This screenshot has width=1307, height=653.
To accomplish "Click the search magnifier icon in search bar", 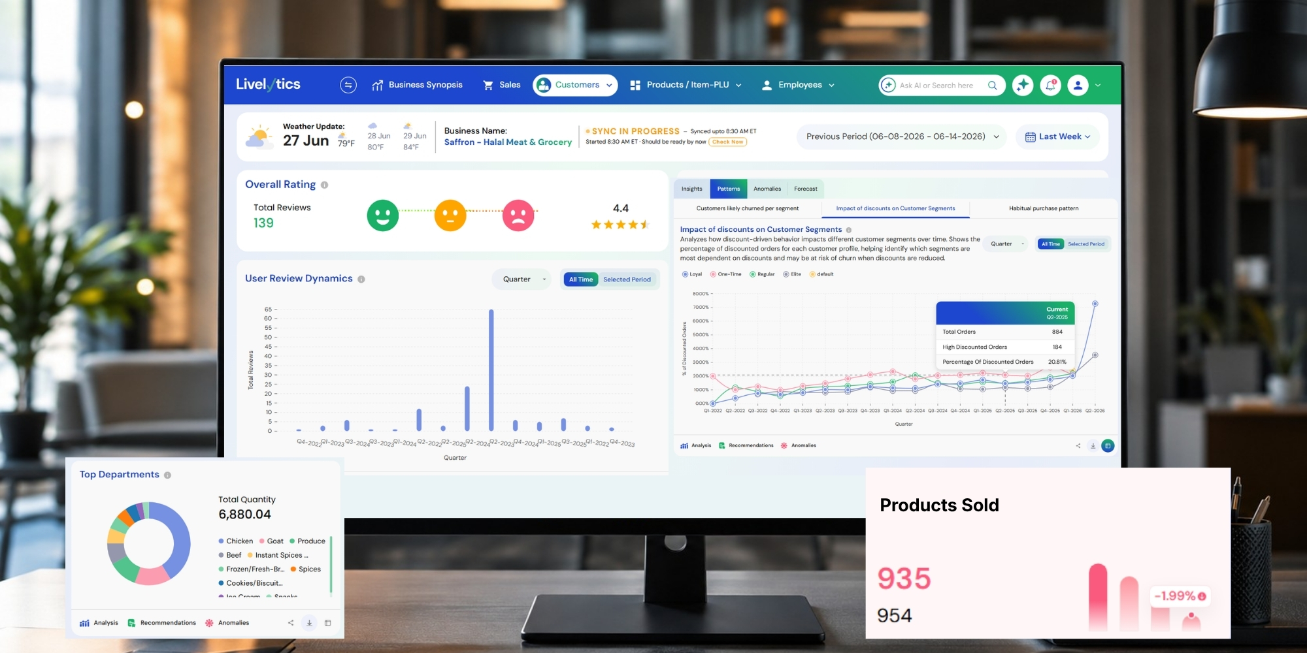I will tap(992, 85).
